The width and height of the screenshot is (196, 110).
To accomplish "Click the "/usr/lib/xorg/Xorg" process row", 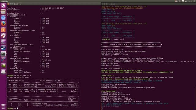I will coord(43,103).
